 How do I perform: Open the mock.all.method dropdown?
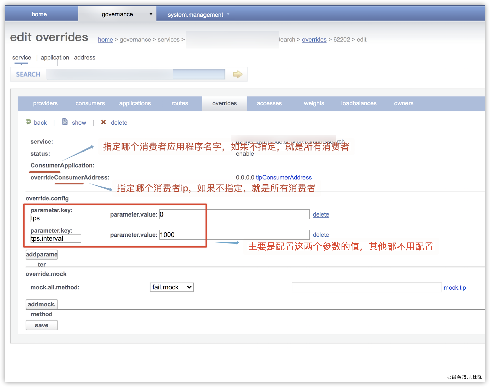(x=172, y=287)
